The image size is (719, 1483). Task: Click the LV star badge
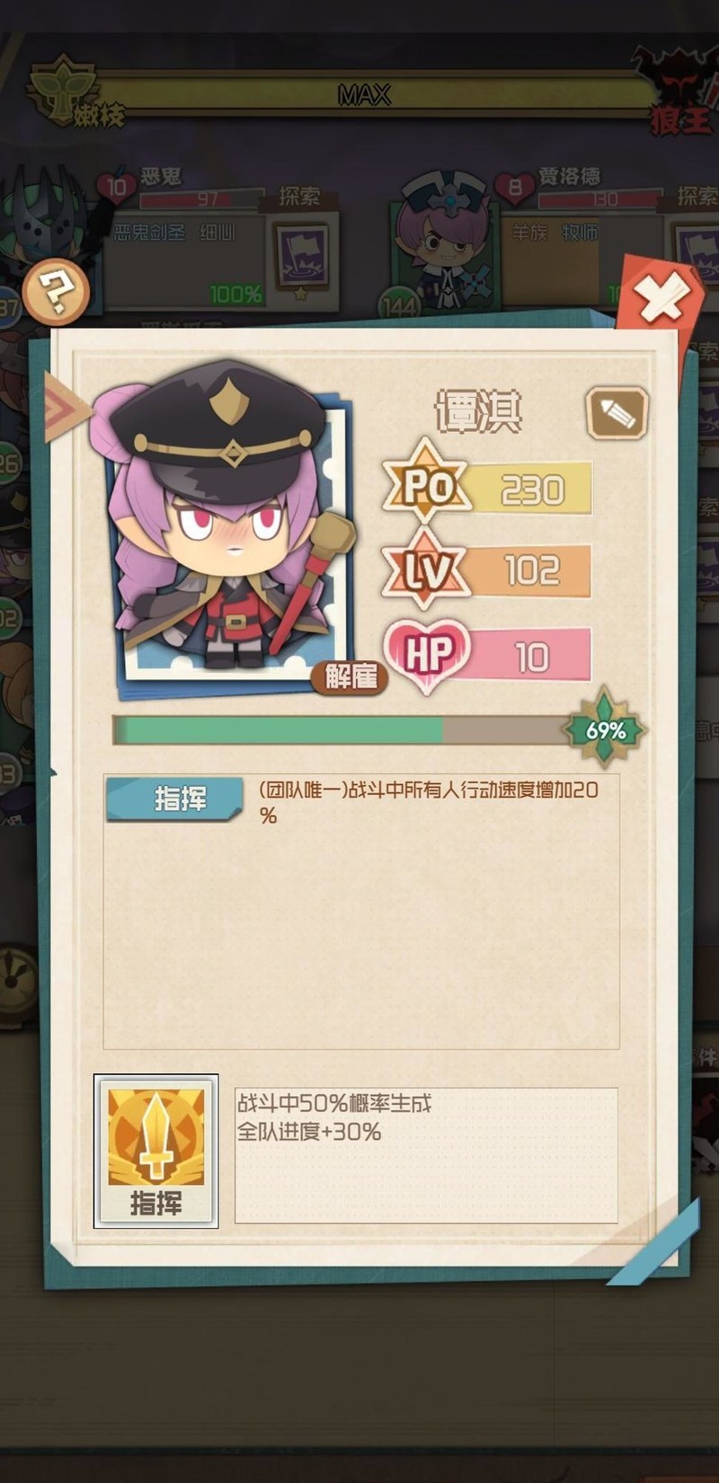(x=427, y=569)
